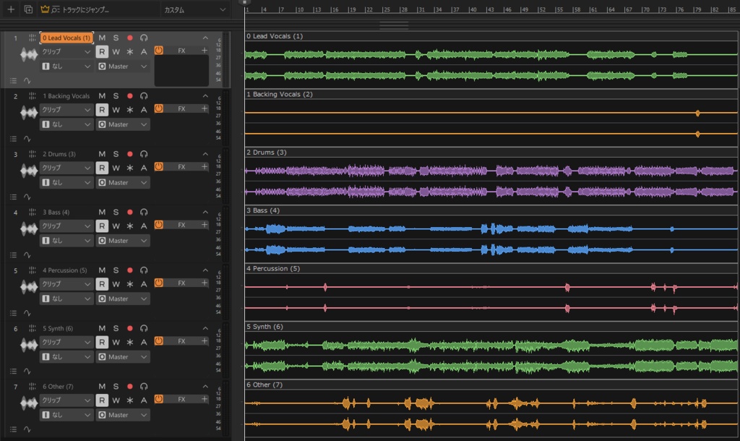Toggle input echo on Percussion track

point(144,270)
